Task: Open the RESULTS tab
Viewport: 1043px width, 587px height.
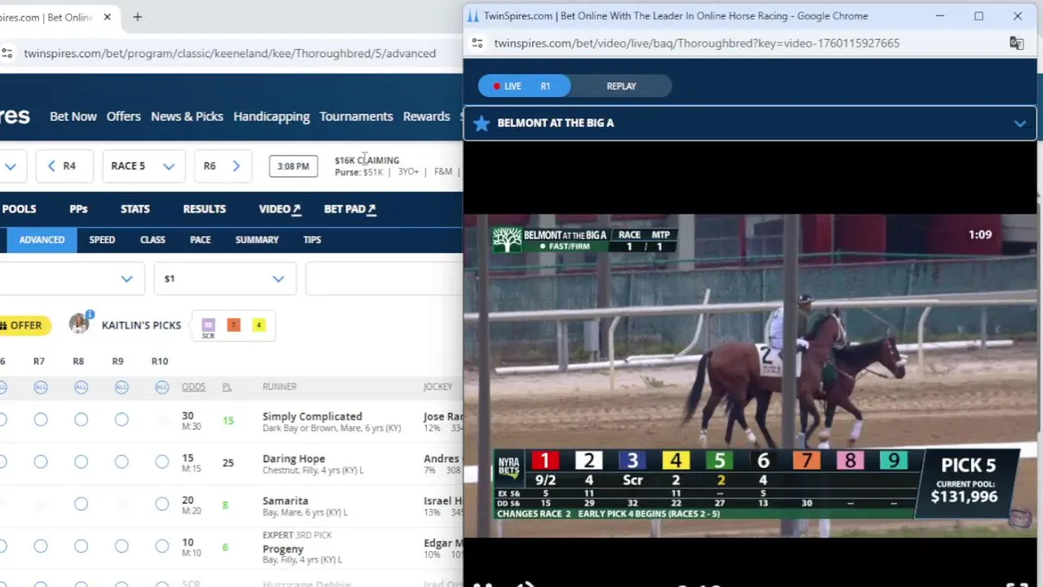Action: click(204, 209)
